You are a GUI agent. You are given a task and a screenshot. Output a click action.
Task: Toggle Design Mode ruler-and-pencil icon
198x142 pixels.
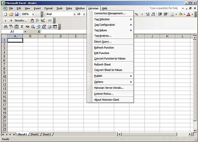coord(43,20)
